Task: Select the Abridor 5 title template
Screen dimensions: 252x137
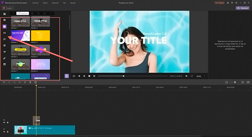Action: (x=20, y=50)
